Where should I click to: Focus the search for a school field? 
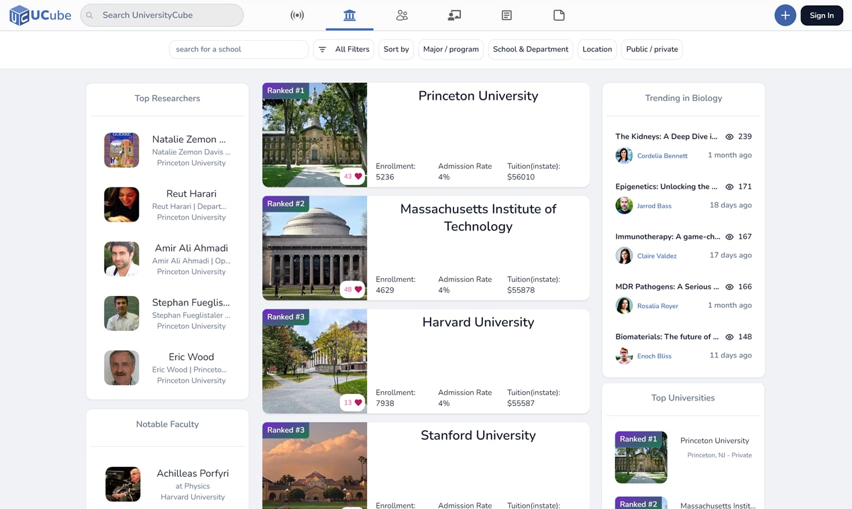[239, 49]
